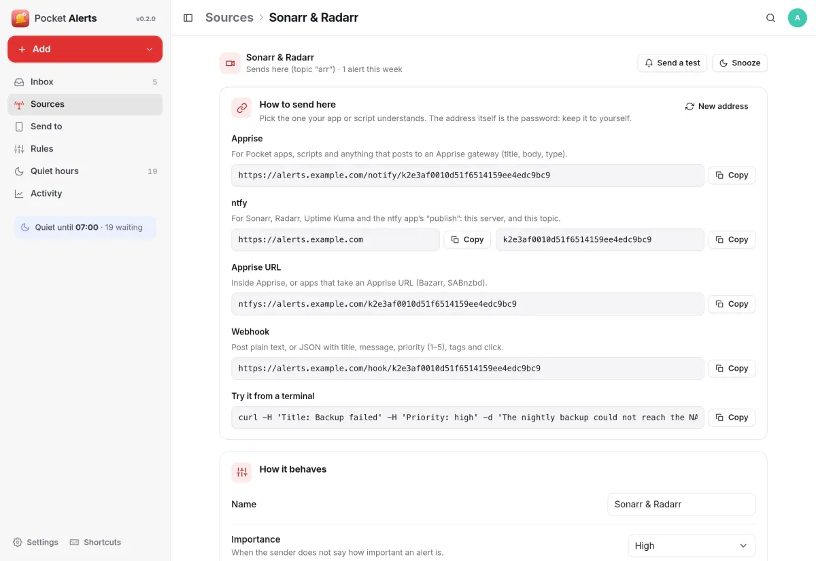Viewport: 816px width, 561px height.
Task: Click the Inbox count badge 5
Action: (155, 82)
